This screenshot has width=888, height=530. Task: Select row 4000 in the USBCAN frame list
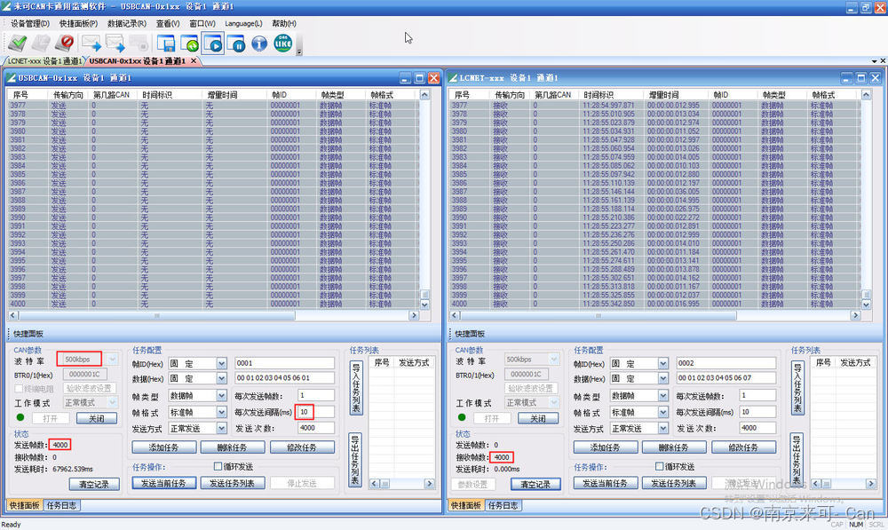(213, 305)
